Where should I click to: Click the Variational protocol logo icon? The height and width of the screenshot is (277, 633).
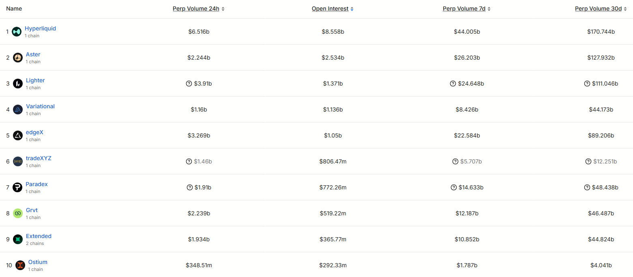coord(18,110)
